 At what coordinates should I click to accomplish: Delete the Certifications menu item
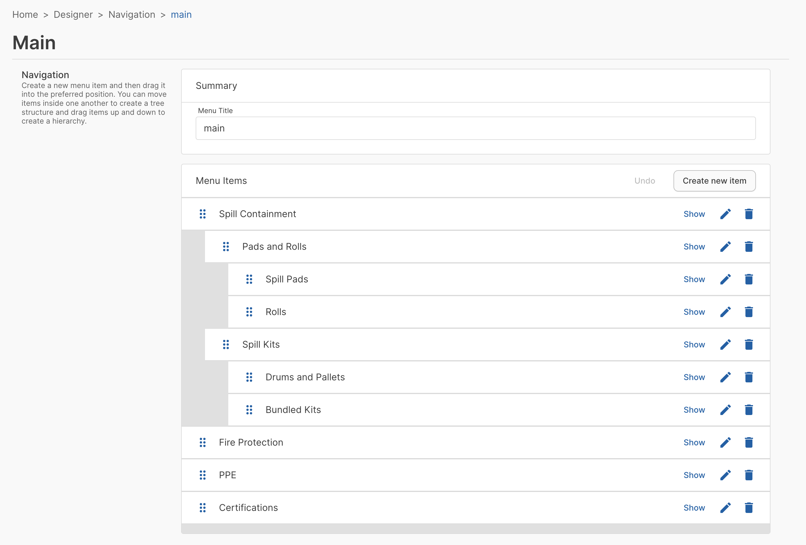[x=748, y=507]
